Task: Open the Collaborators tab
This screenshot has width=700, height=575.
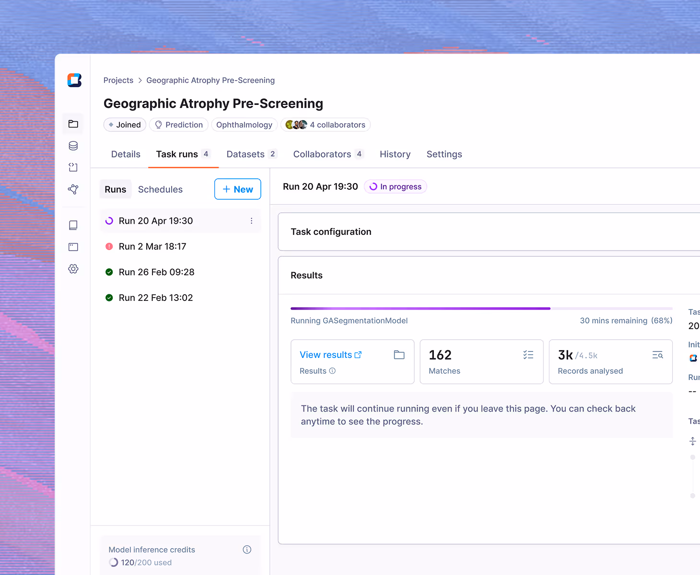Action: (328, 154)
